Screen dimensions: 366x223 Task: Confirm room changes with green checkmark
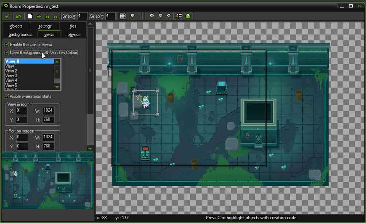tap(7, 16)
